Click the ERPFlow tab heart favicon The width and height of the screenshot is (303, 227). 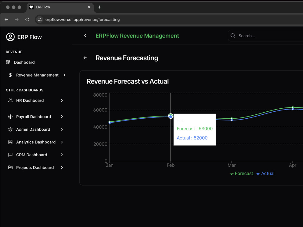pos(31,7)
